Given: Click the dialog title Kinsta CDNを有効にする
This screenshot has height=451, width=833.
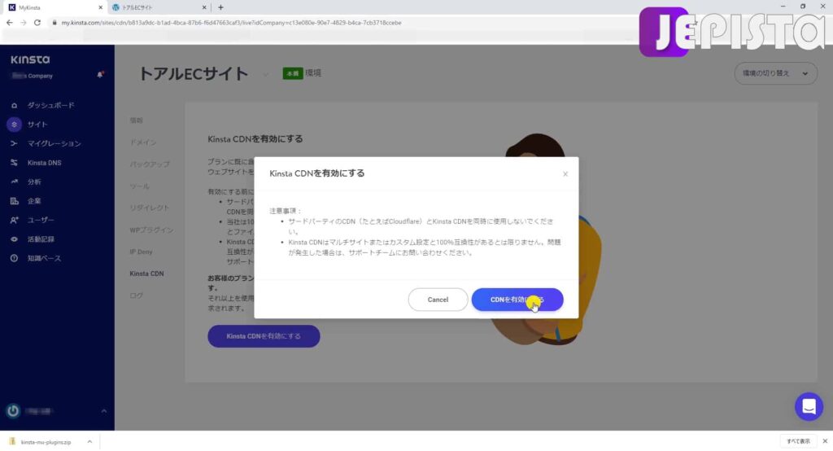Looking at the screenshot, I should 317,173.
